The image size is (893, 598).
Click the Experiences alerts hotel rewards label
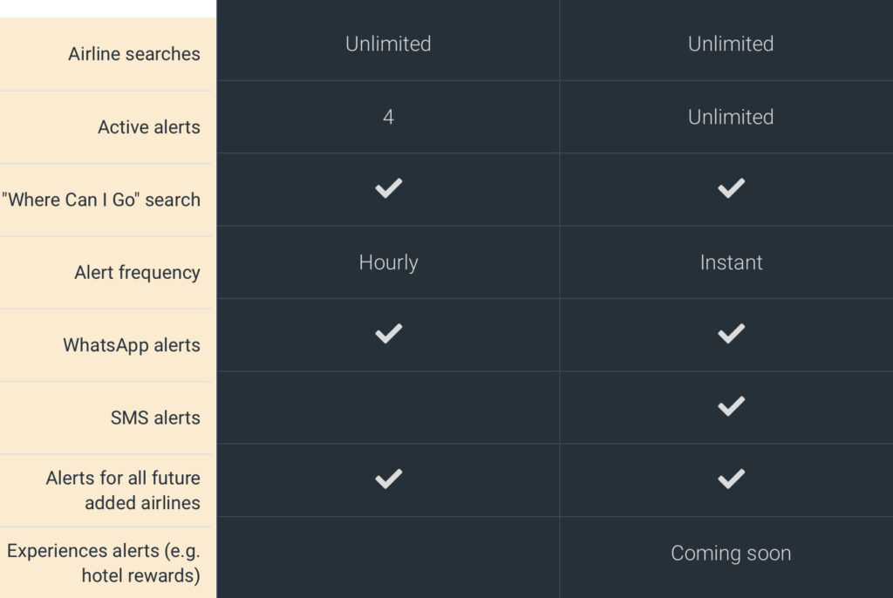104,563
